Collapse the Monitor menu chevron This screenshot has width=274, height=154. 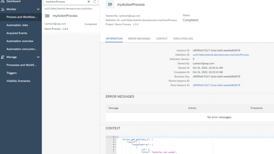pyautogui.click(x=38, y=9)
